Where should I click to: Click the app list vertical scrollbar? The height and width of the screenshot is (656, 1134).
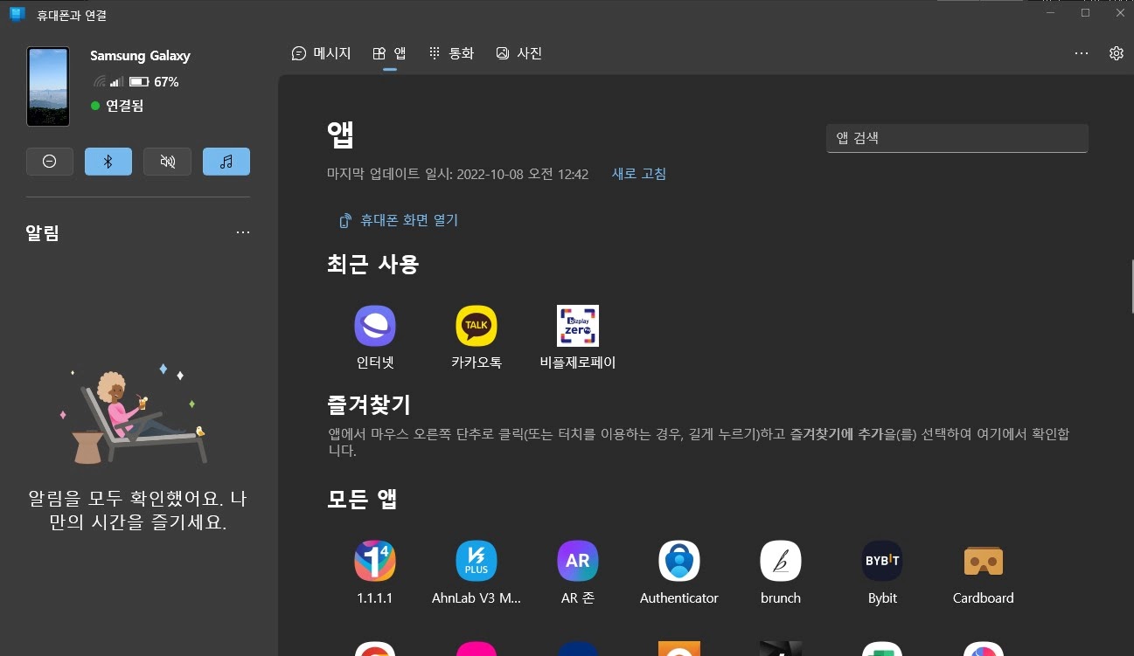tap(1132, 287)
